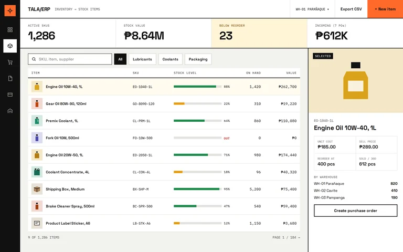
Task: Open the shopping cart icon in sidebar
Action: click(x=10, y=62)
